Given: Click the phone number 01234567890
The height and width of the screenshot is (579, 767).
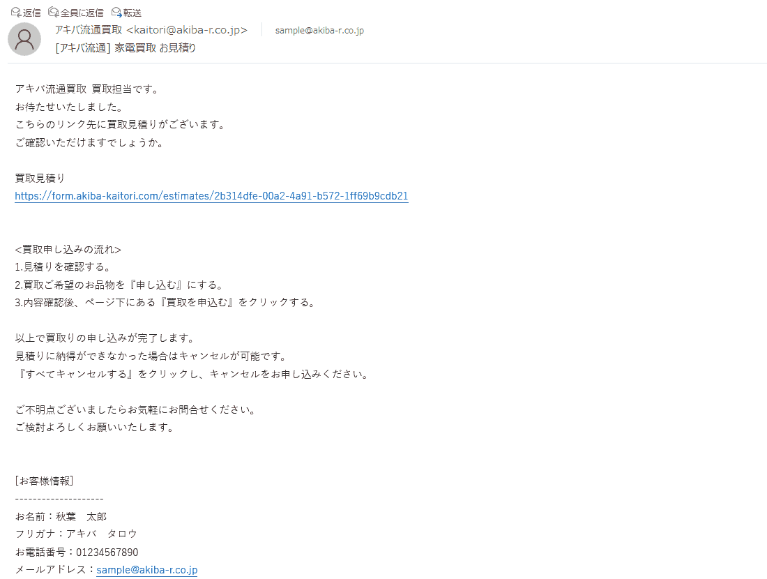Looking at the screenshot, I should click(x=107, y=552).
